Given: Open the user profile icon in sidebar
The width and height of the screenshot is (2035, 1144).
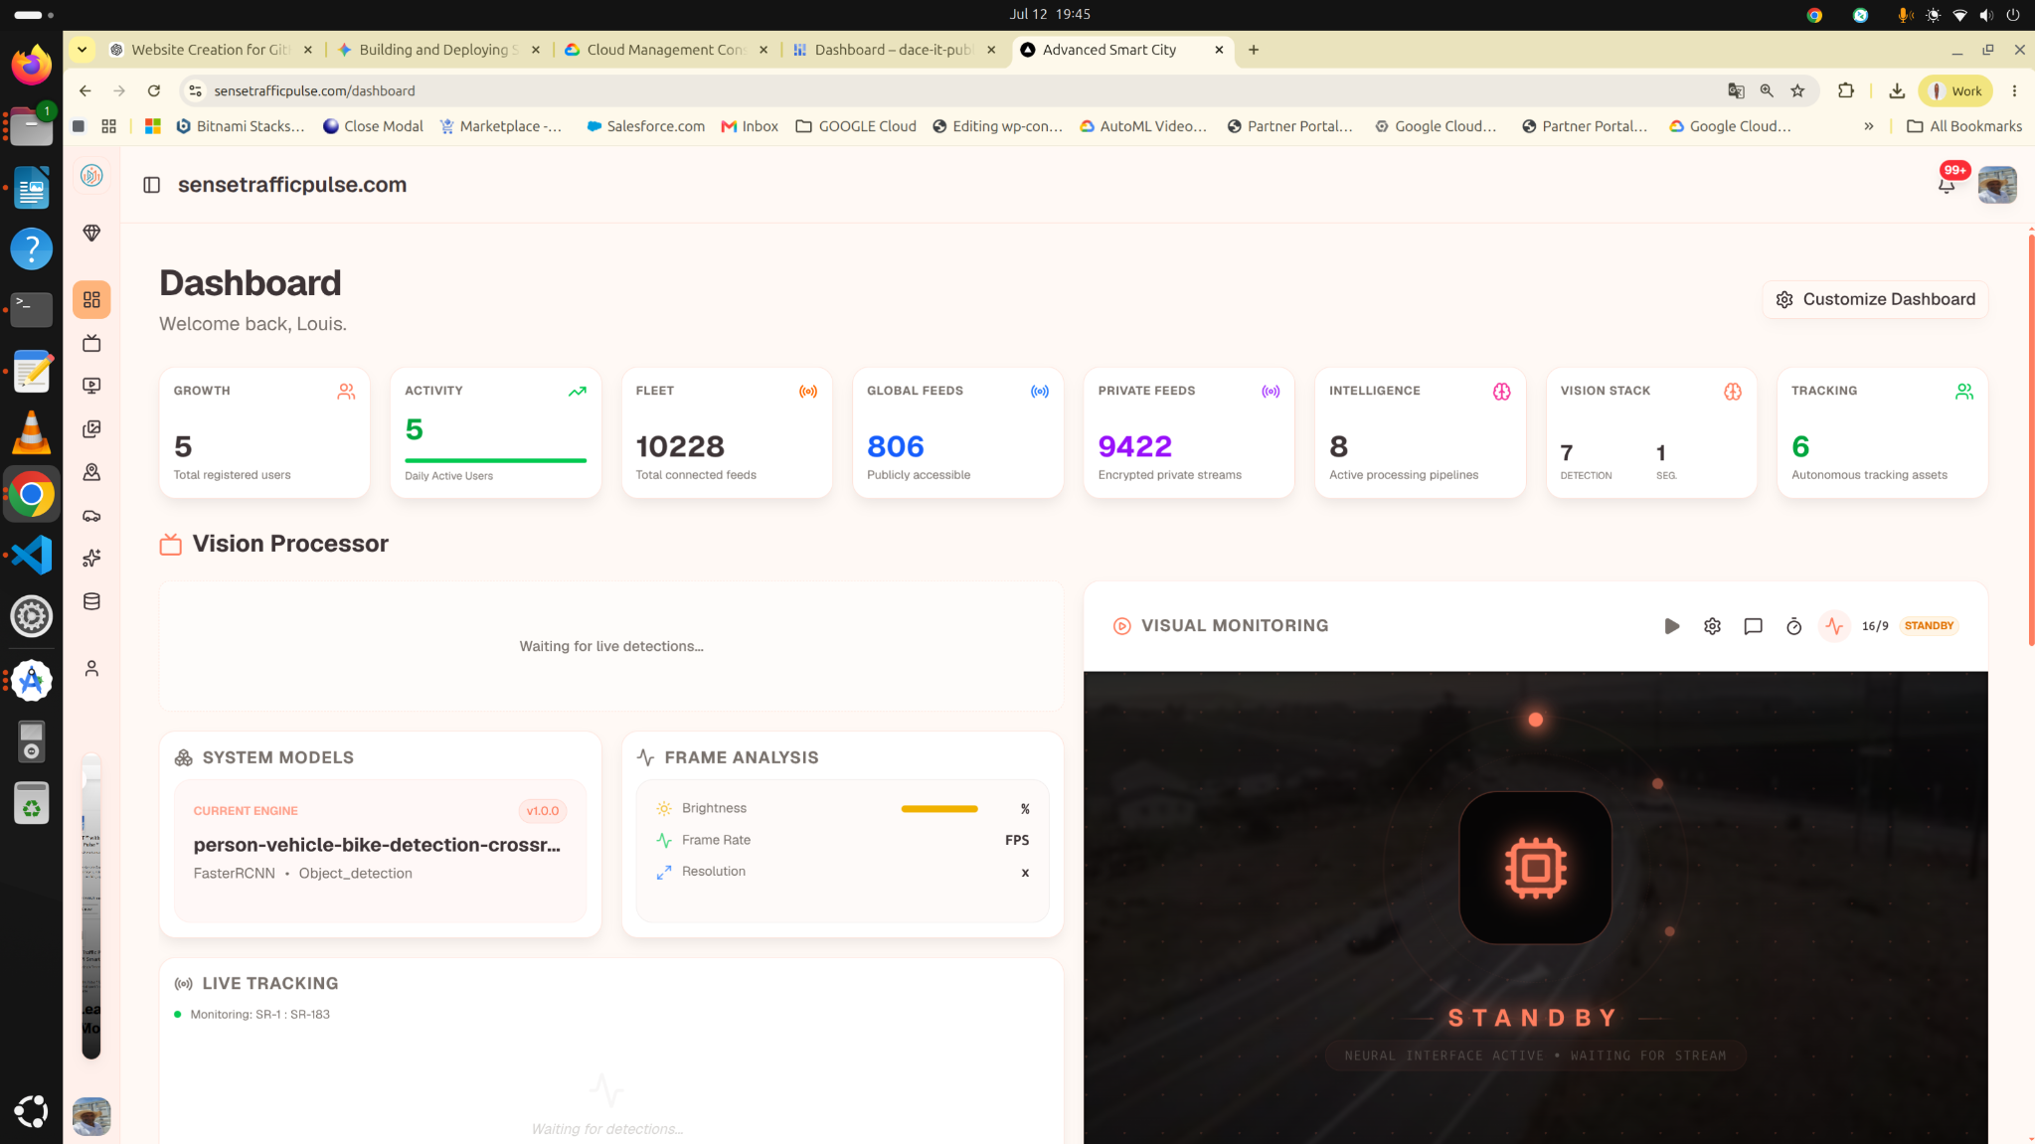Looking at the screenshot, I should 91,668.
